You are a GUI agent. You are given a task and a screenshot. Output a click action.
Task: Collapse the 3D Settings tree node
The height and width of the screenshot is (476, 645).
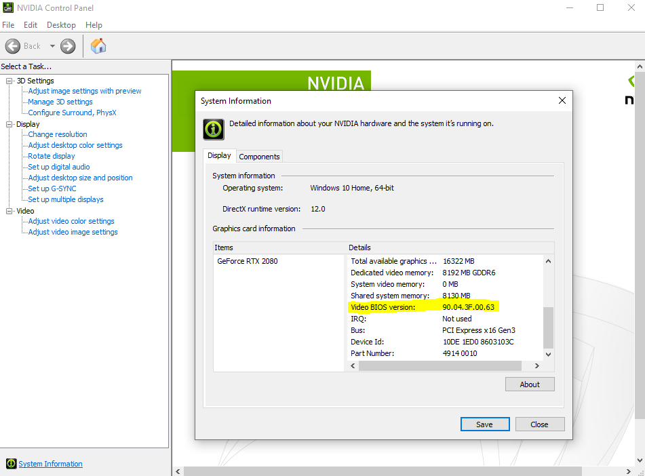pyautogui.click(x=9, y=81)
